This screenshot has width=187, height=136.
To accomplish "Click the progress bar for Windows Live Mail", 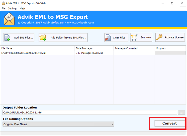I will (170, 53).
